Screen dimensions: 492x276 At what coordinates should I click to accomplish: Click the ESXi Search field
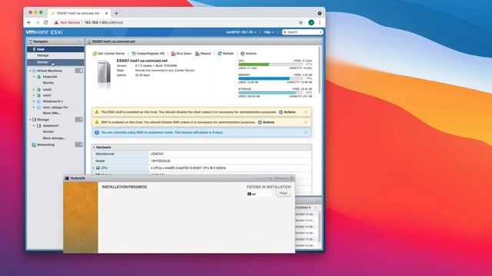(302, 32)
